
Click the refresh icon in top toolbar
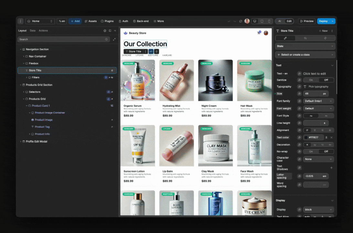click(241, 21)
